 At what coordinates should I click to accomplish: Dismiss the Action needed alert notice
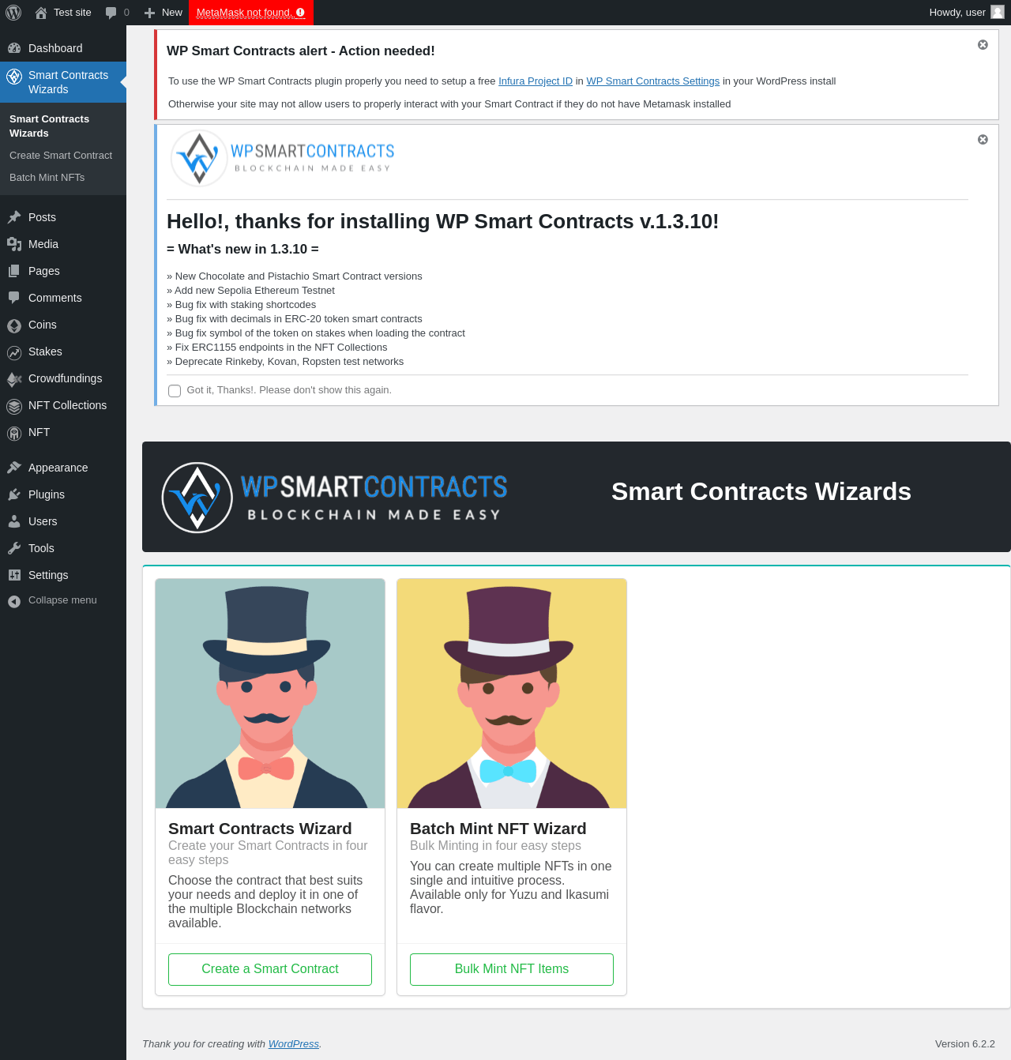tap(983, 45)
